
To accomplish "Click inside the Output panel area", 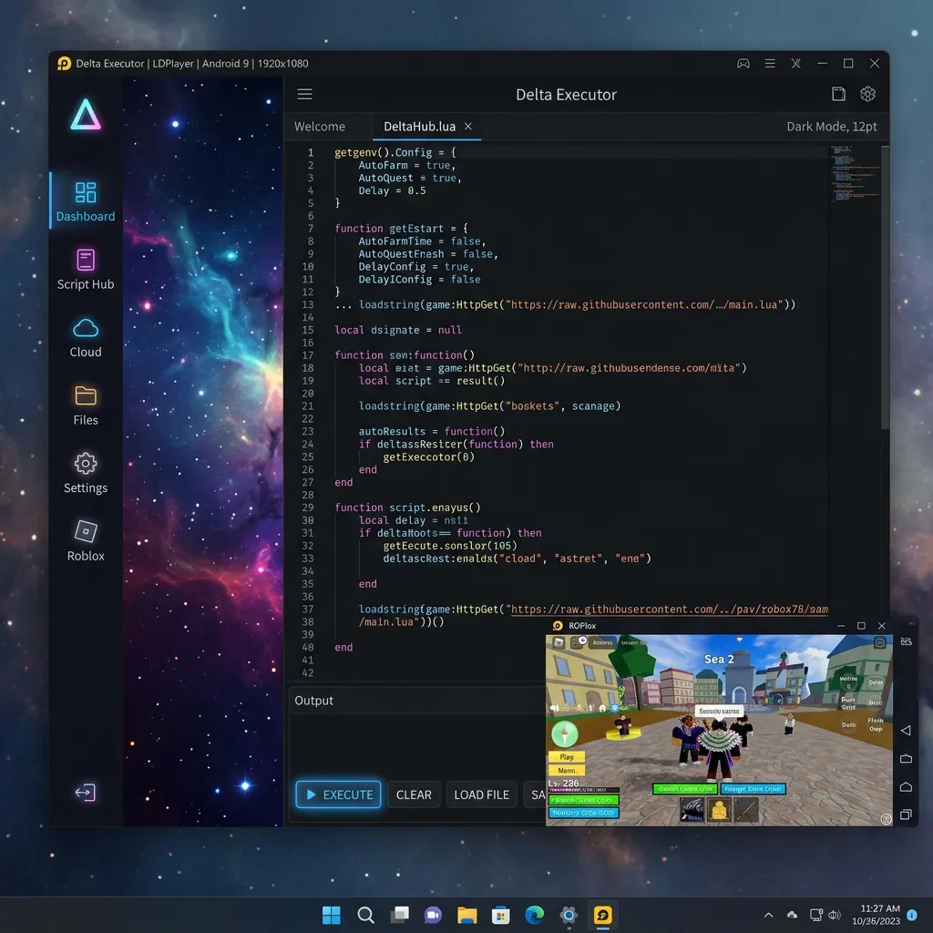I will 416,743.
